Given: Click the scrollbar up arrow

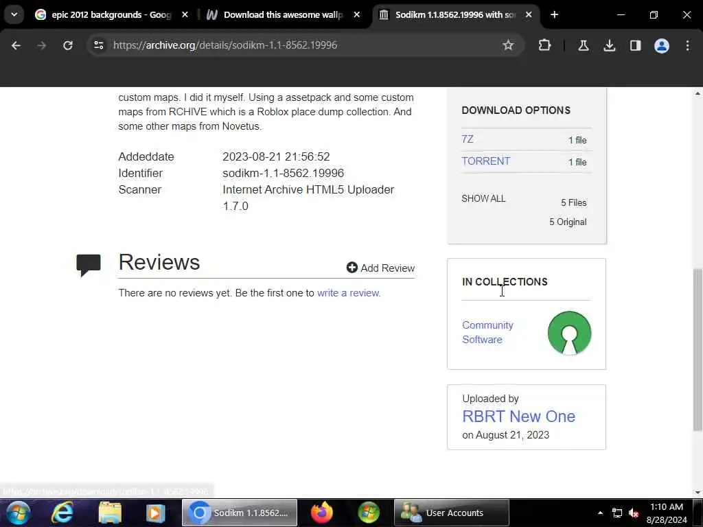Looking at the screenshot, I should pos(698,93).
